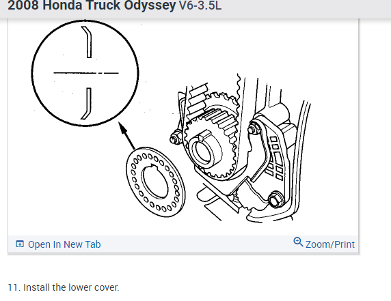Image resolution: width=391 pixels, height=301 pixels.
Task: Click the lower curved plate profile in inset
Action: [86, 104]
